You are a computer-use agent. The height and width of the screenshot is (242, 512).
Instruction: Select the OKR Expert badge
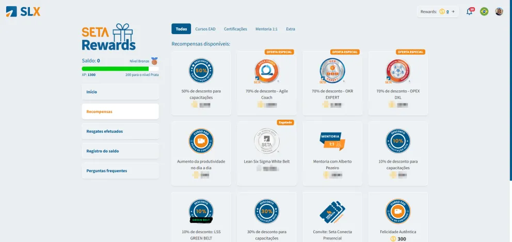point(332,71)
